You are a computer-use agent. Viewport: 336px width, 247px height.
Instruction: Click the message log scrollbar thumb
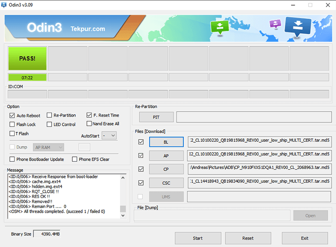click(123, 209)
